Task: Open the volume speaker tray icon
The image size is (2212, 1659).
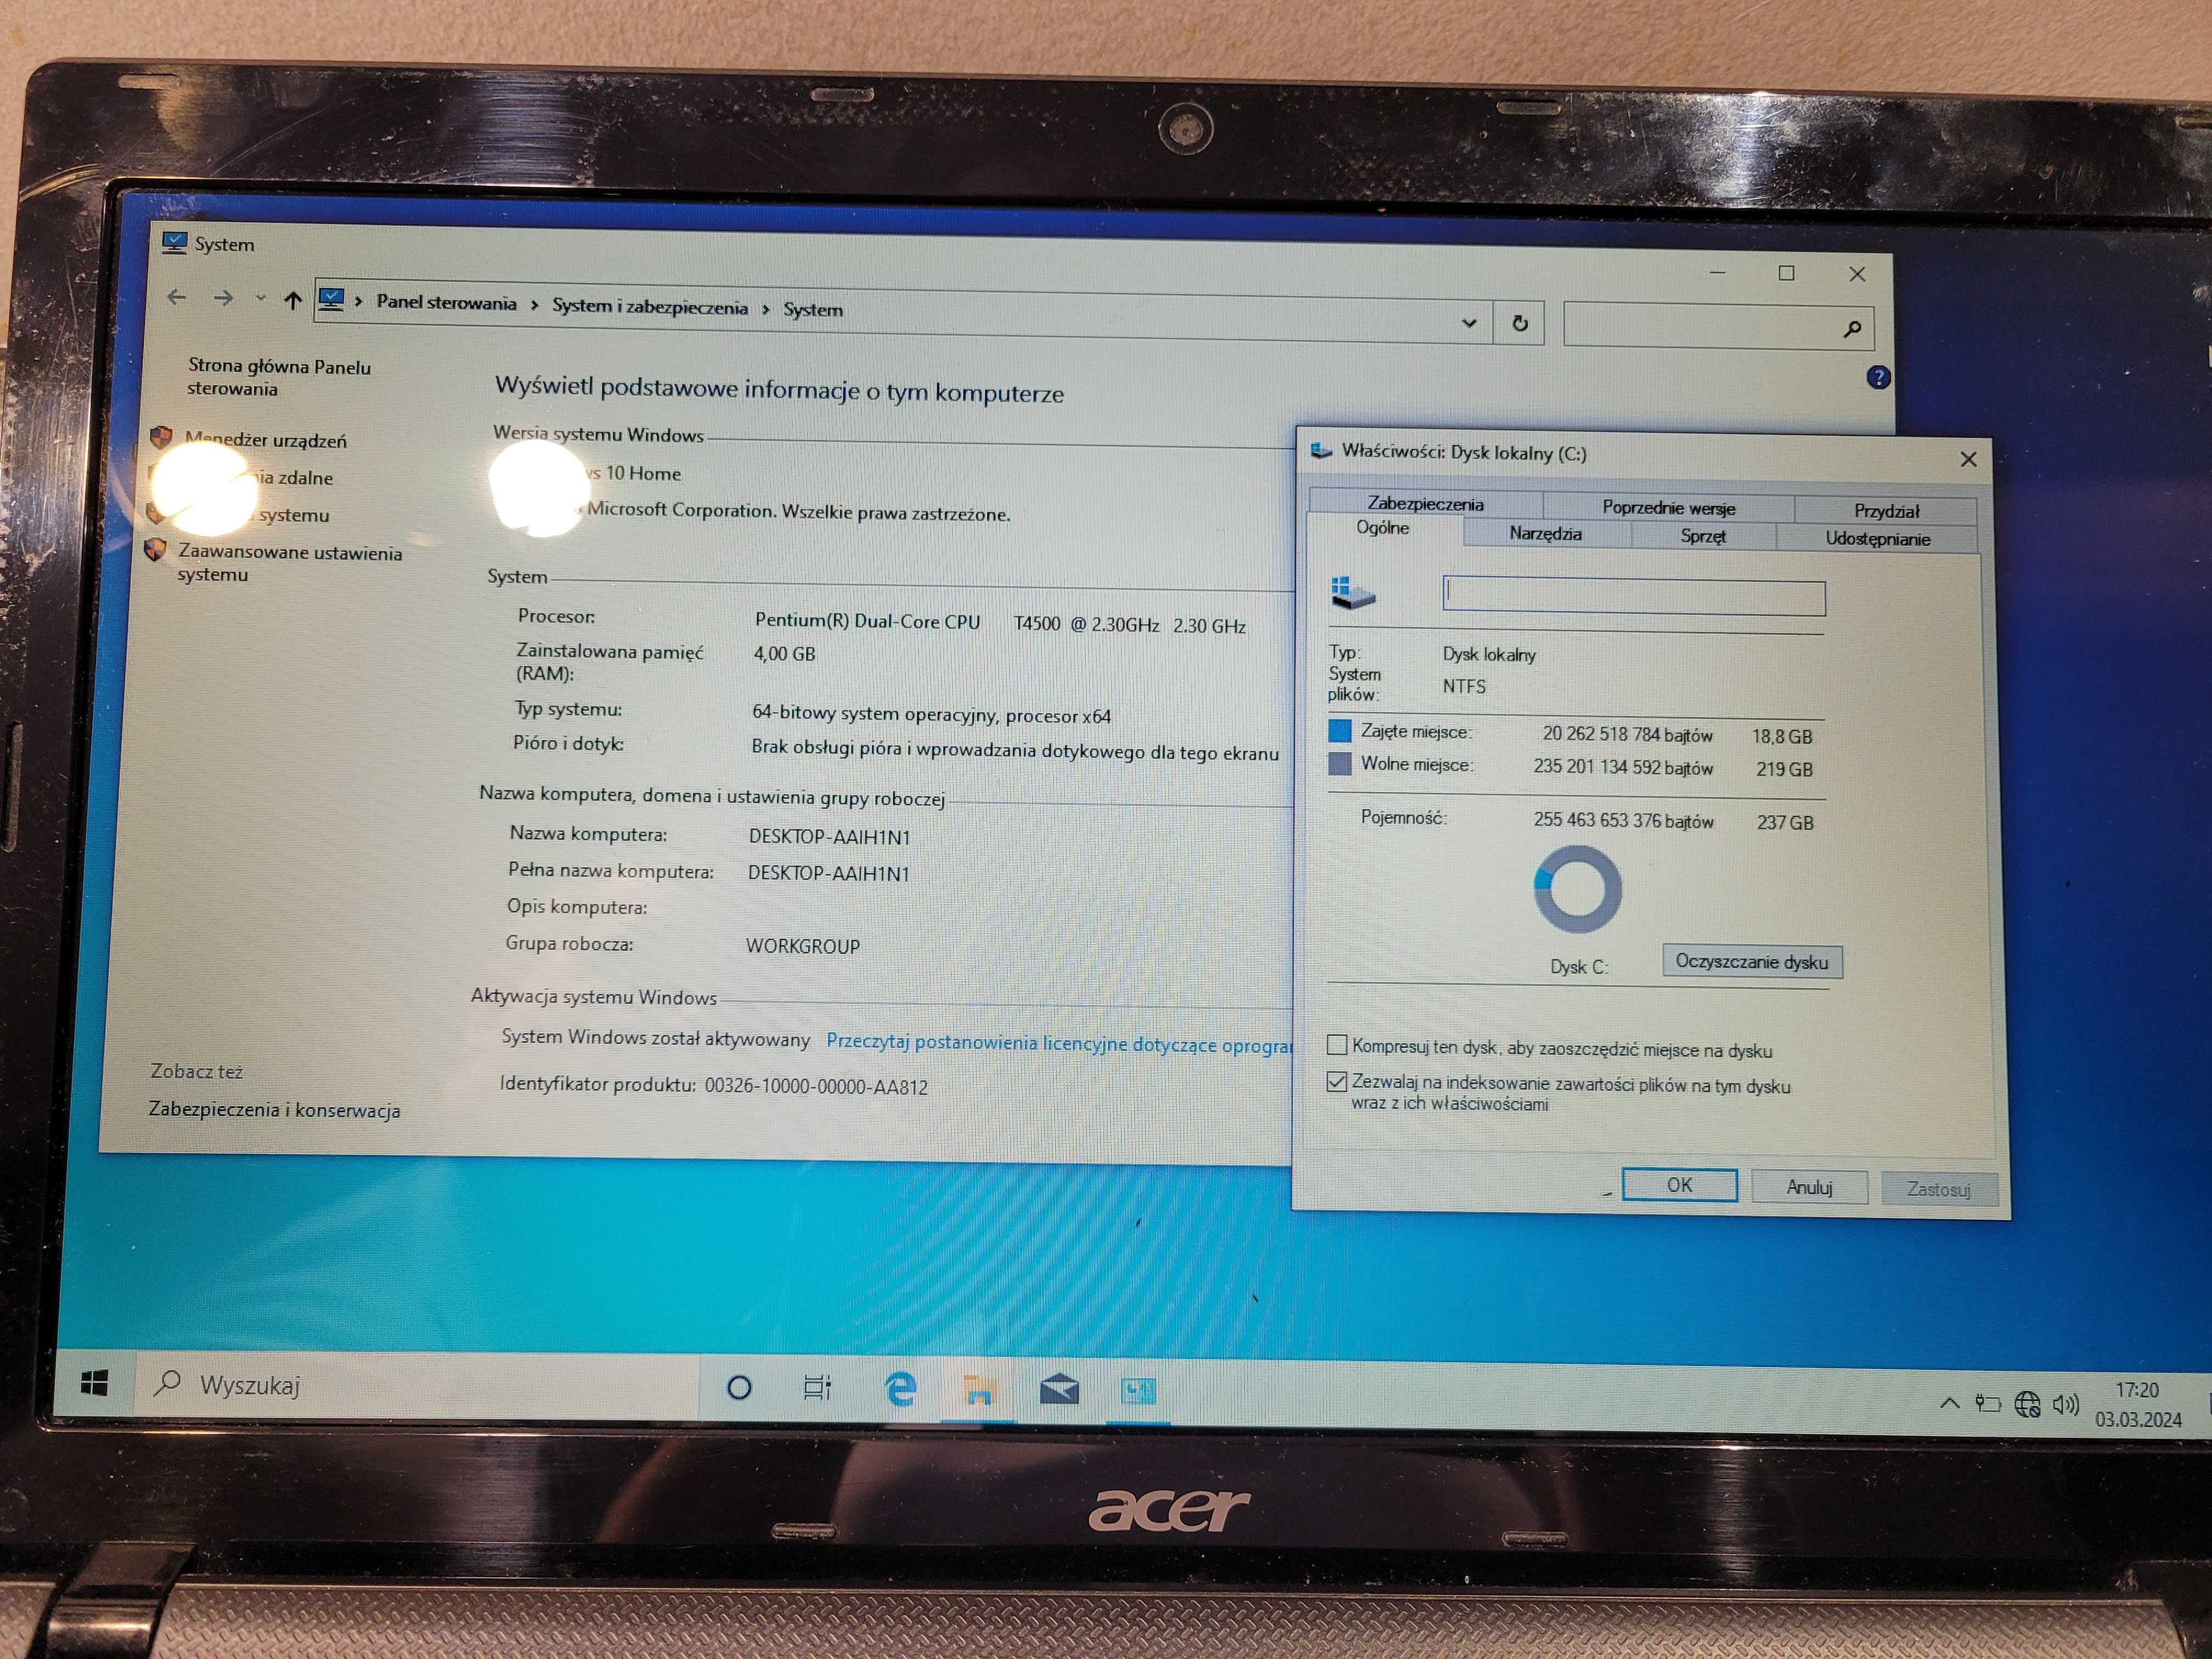Action: click(x=2065, y=1405)
